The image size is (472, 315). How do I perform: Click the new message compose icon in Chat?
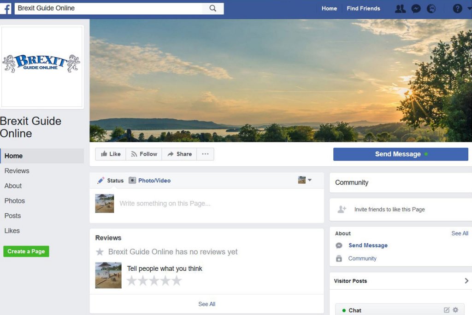[x=446, y=310]
